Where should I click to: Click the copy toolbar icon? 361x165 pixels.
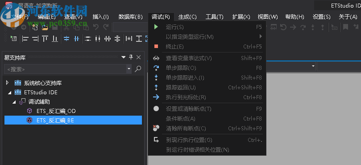pyautogui.click(x=76, y=28)
